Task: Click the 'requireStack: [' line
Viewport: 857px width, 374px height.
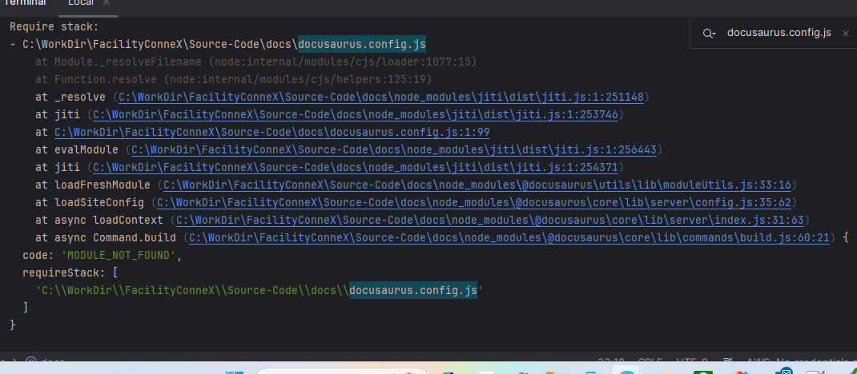Action: tap(70, 273)
